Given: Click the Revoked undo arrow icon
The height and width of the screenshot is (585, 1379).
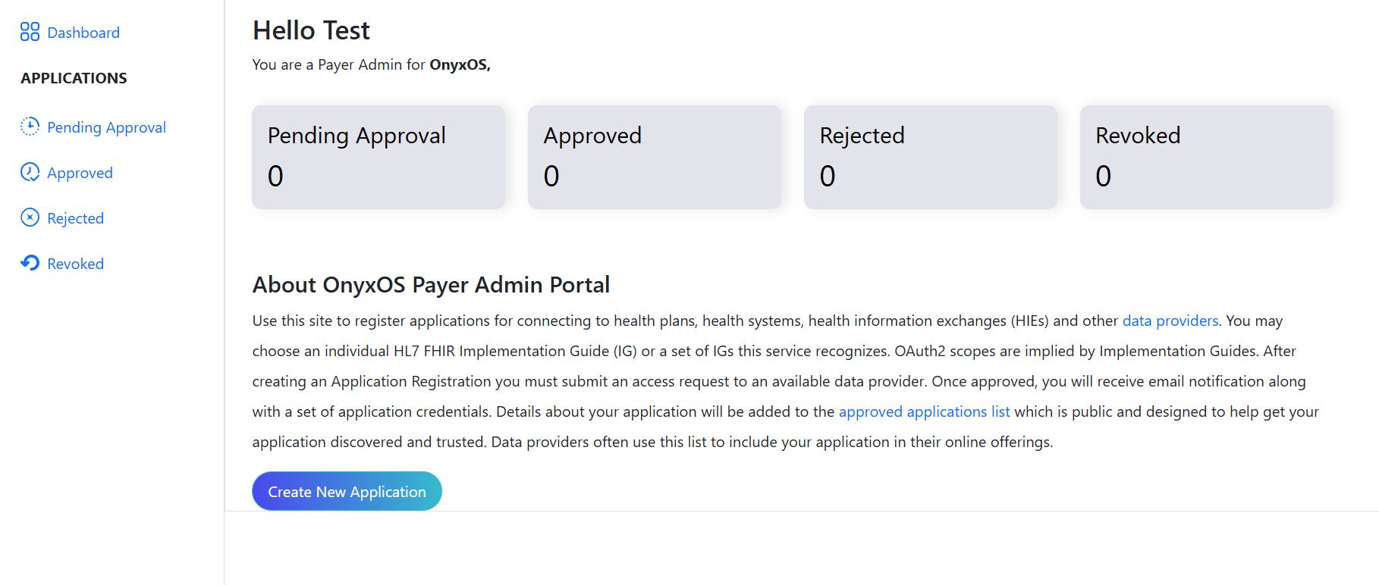Looking at the screenshot, I should coord(30,263).
